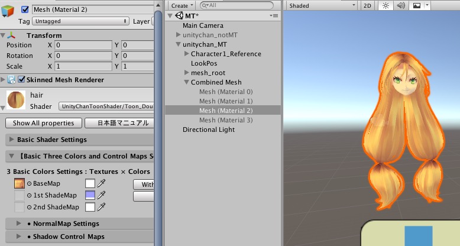
Task: Click the Transform component icon
Action: [x=11, y=35]
